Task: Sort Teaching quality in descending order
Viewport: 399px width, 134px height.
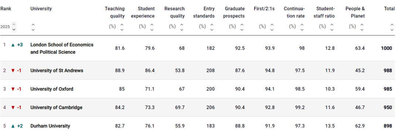Action: [122, 30]
